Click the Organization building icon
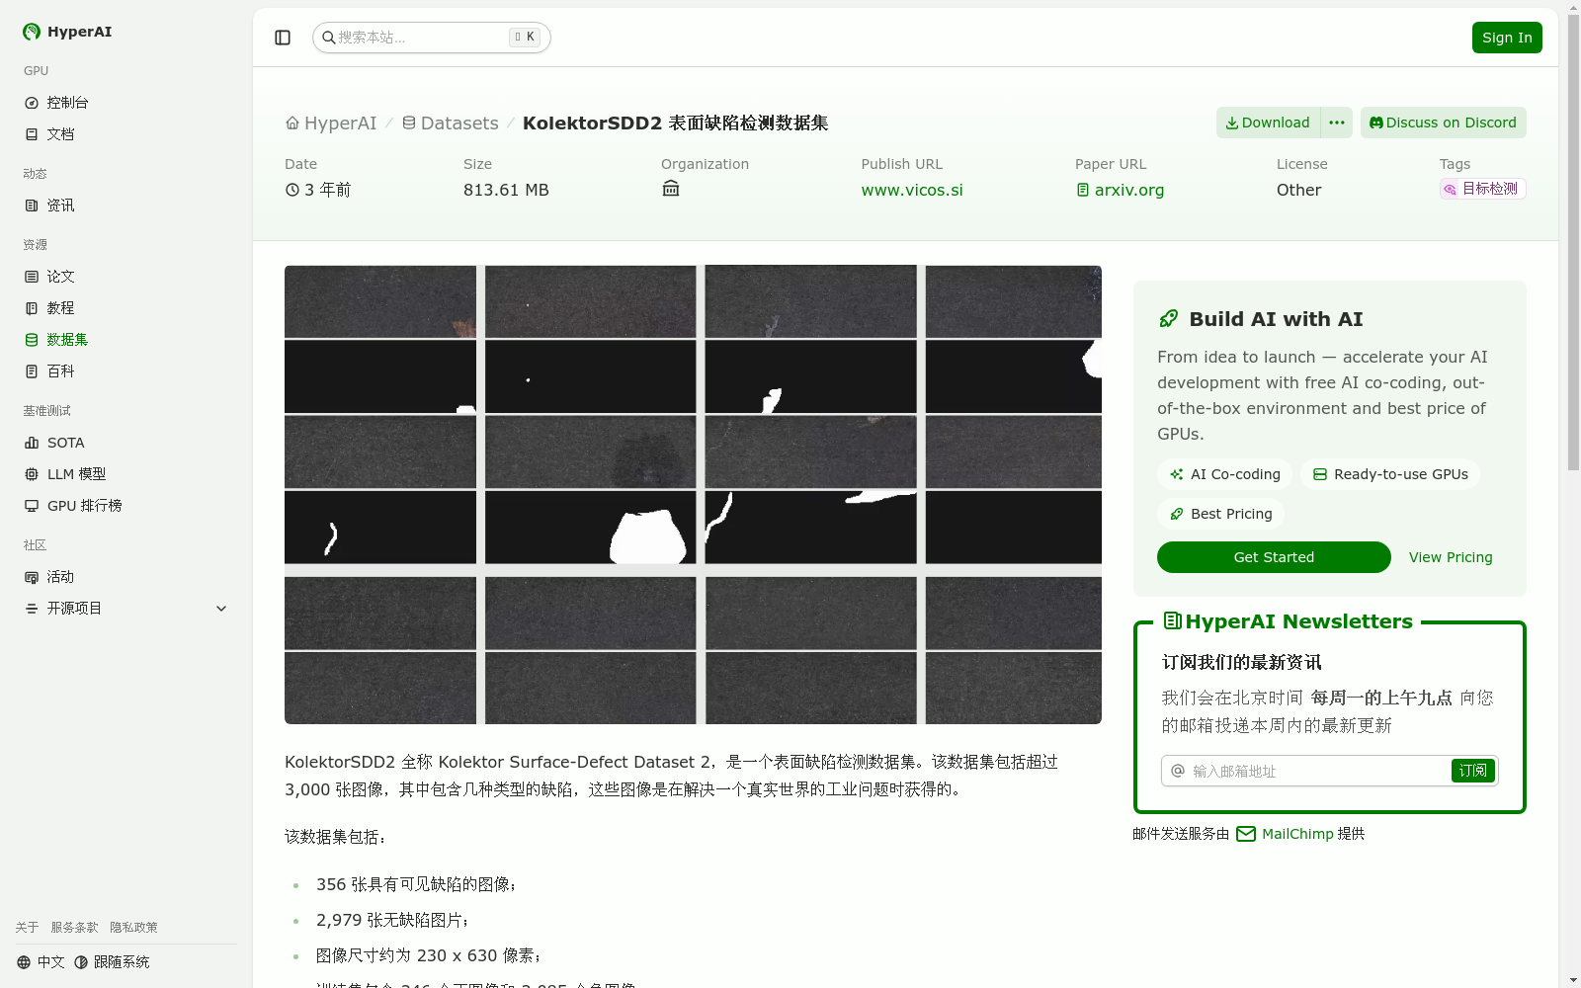 click(671, 189)
